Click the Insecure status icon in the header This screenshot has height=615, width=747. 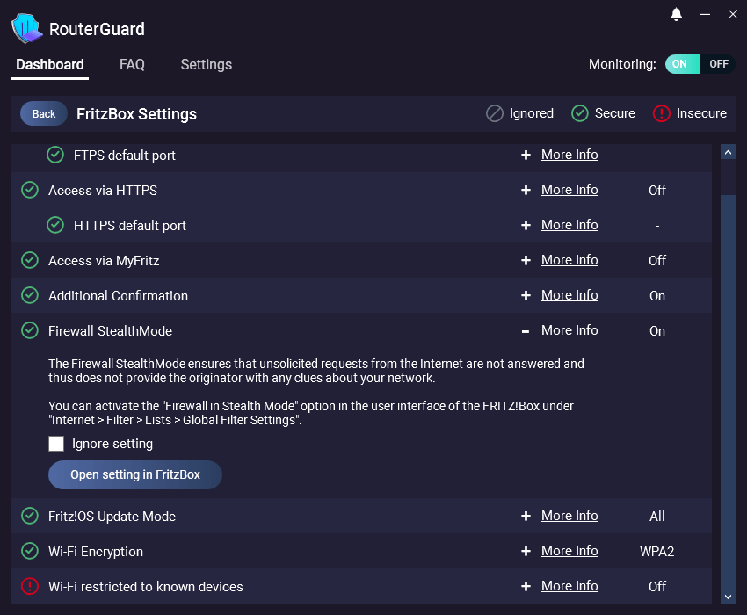[x=660, y=113]
